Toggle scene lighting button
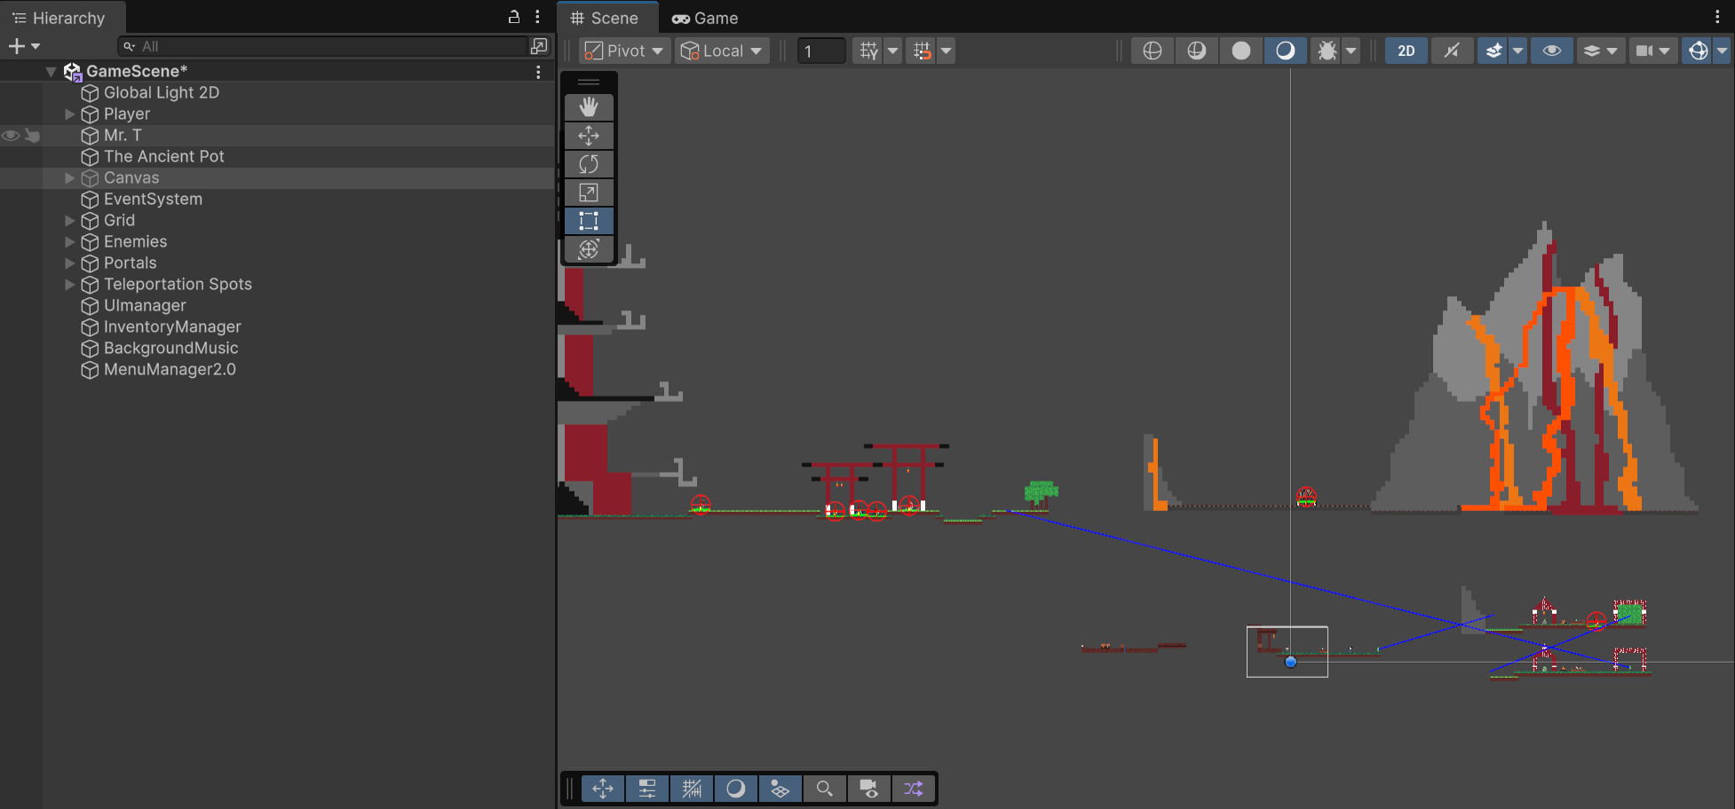This screenshot has width=1735, height=809. [x=1452, y=51]
